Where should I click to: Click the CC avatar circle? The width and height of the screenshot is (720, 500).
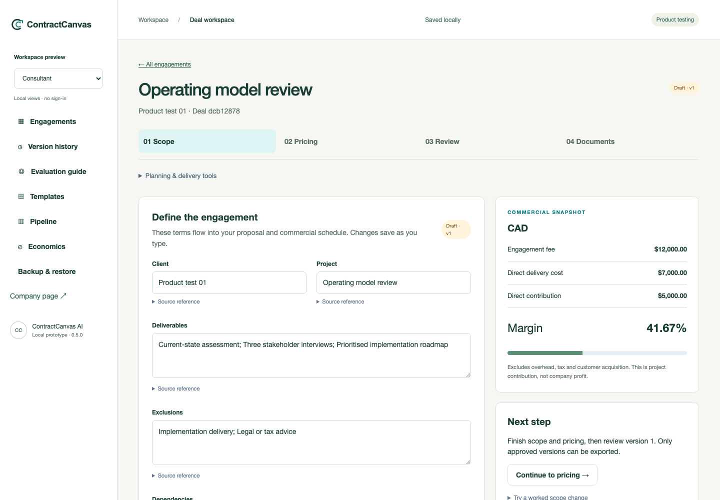coord(18,330)
